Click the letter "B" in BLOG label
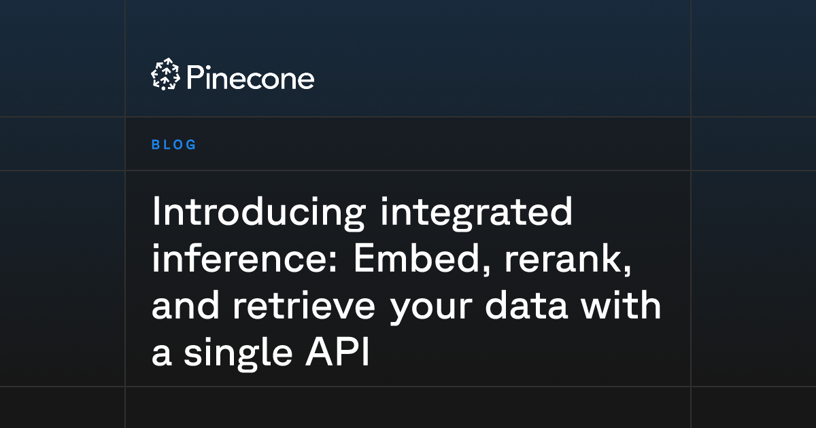Viewport: 816px width, 428px height. [x=155, y=145]
